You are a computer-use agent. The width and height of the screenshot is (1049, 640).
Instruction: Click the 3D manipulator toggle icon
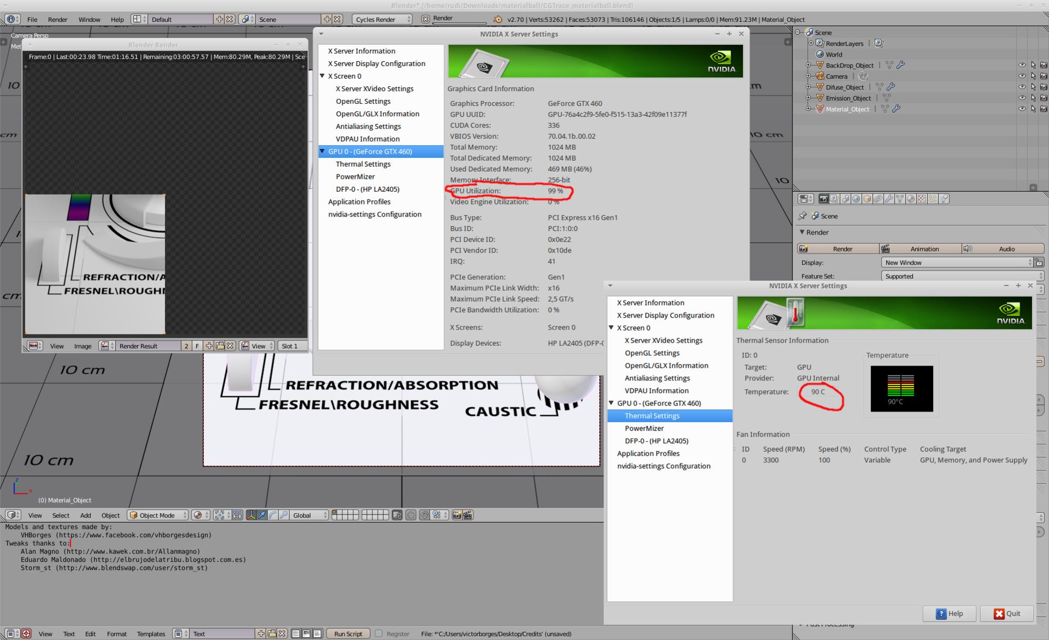[251, 515]
